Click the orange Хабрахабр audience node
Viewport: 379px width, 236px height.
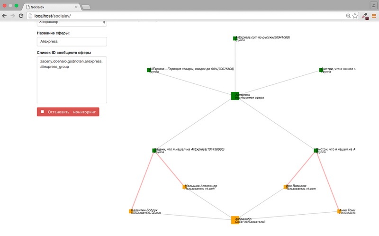coord(235,220)
